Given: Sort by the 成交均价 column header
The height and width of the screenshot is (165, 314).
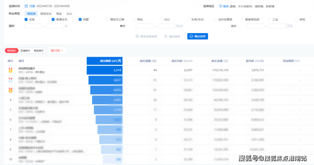Looking at the screenshot, I should coord(182,61).
